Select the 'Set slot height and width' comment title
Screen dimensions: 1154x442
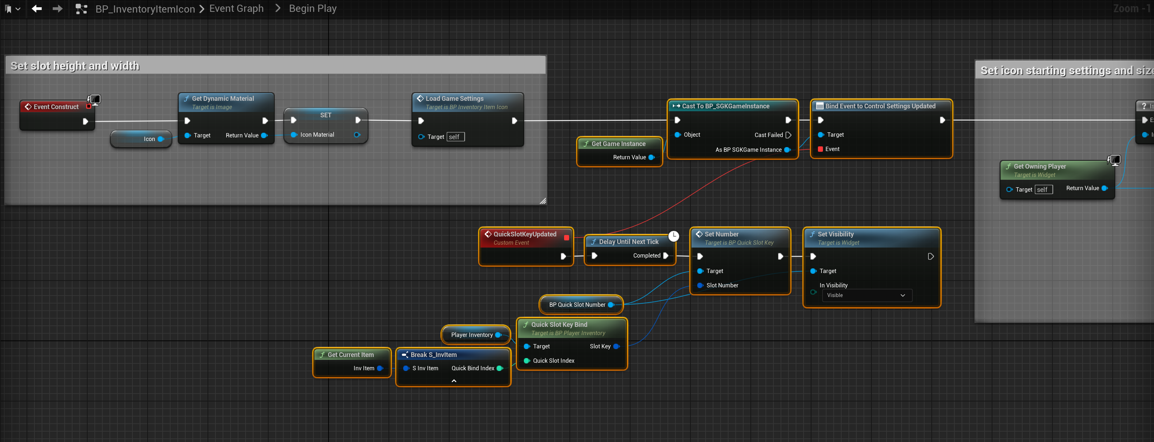point(75,66)
